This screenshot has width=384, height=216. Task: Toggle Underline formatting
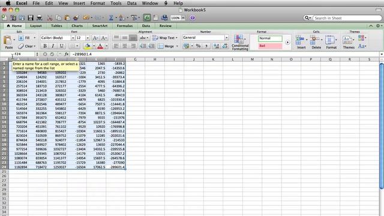61,46
